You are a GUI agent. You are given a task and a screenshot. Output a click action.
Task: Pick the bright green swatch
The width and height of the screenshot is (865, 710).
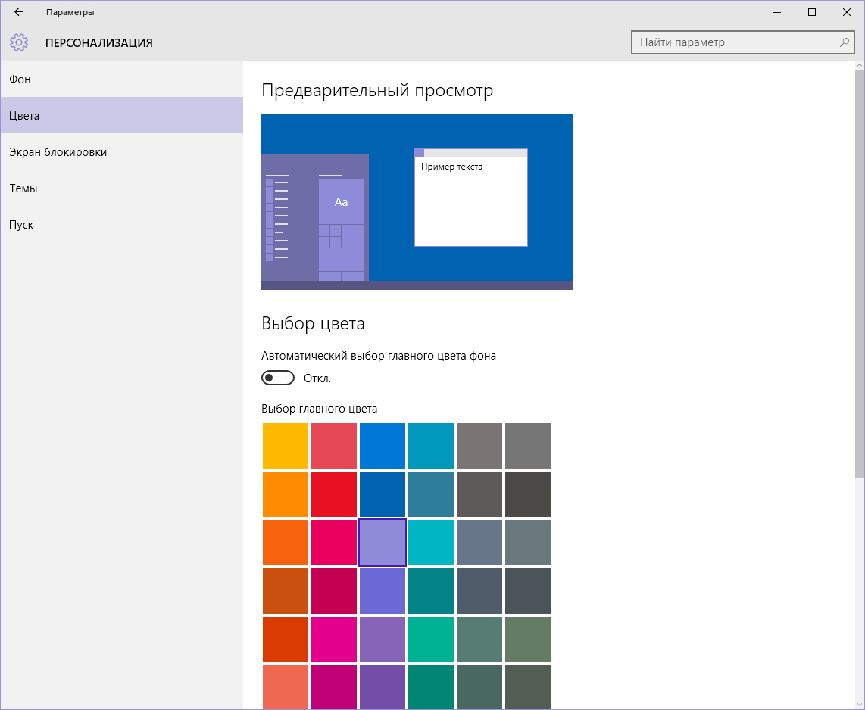pos(431,640)
